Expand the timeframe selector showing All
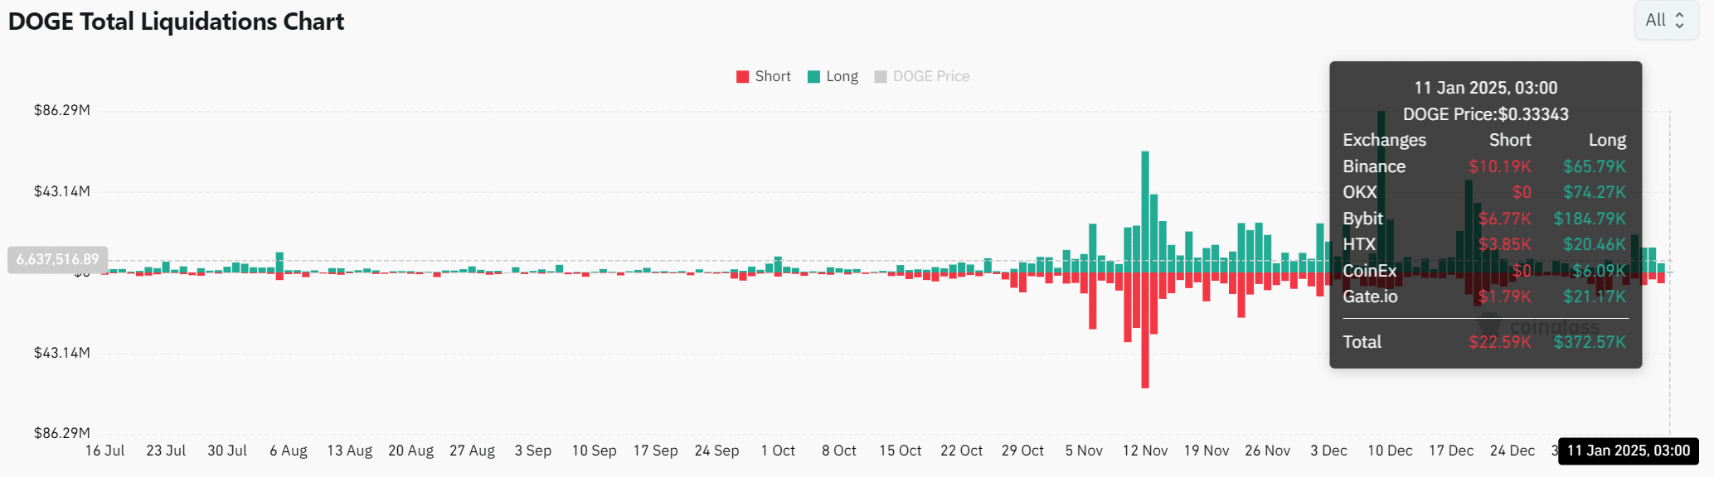Image resolution: width=1714 pixels, height=477 pixels. [x=1665, y=19]
